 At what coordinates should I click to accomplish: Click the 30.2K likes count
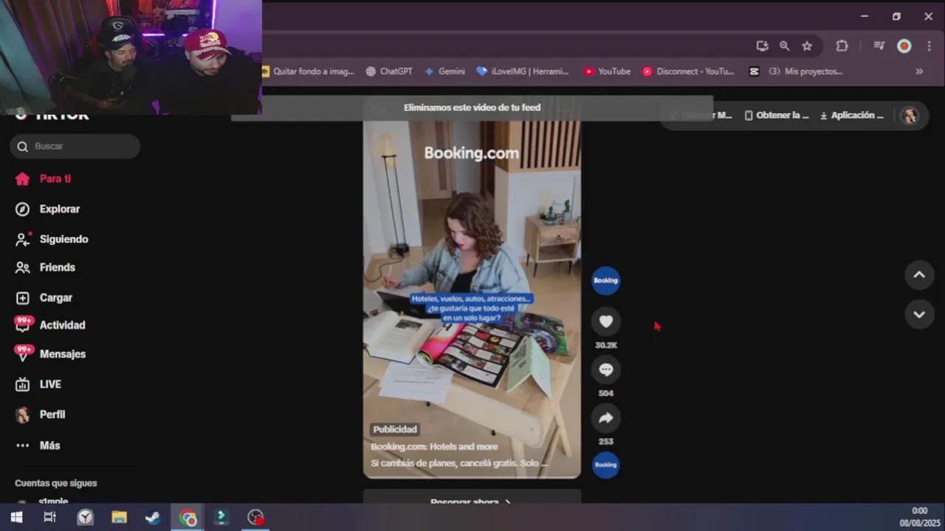[605, 345]
